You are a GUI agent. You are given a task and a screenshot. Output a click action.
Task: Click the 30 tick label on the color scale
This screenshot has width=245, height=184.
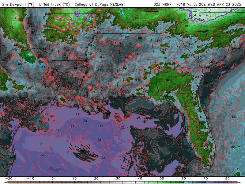(x=118, y=178)
